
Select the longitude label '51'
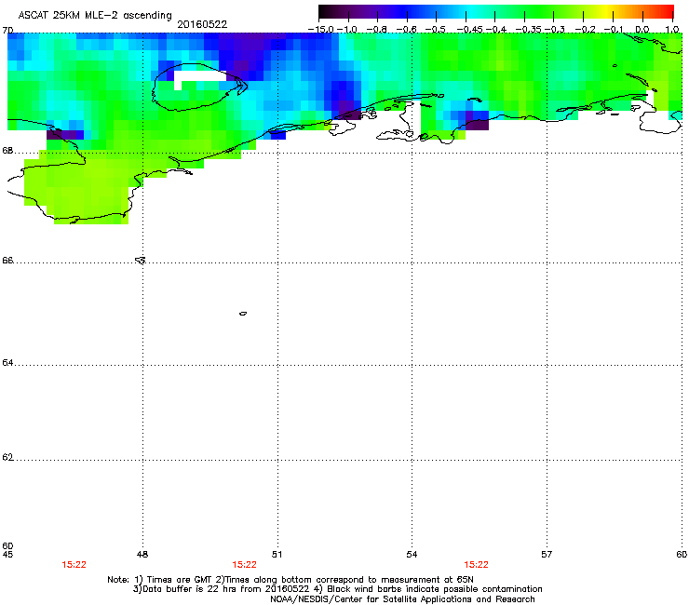[x=277, y=555]
